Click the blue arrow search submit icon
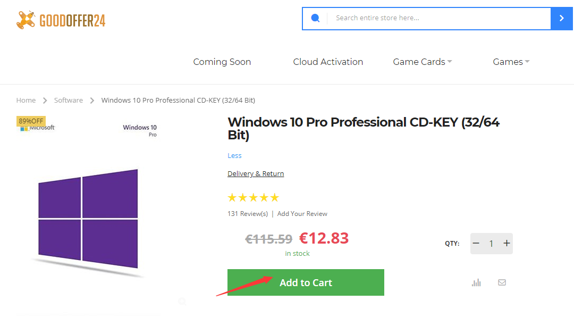This screenshot has height=317, width=574. (562, 18)
